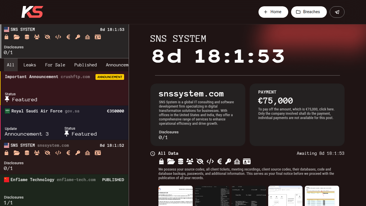Switch to the Leaks tab
The width and height of the screenshot is (366, 206).
[30, 65]
